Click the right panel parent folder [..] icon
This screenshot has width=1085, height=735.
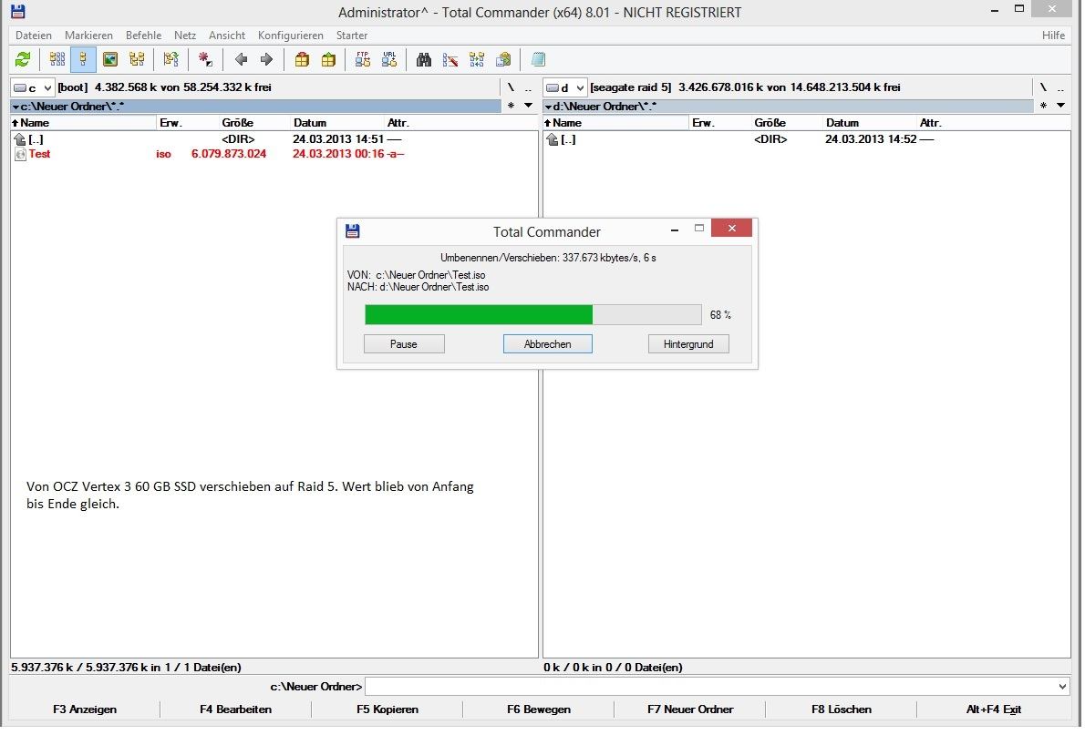[x=553, y=139]
